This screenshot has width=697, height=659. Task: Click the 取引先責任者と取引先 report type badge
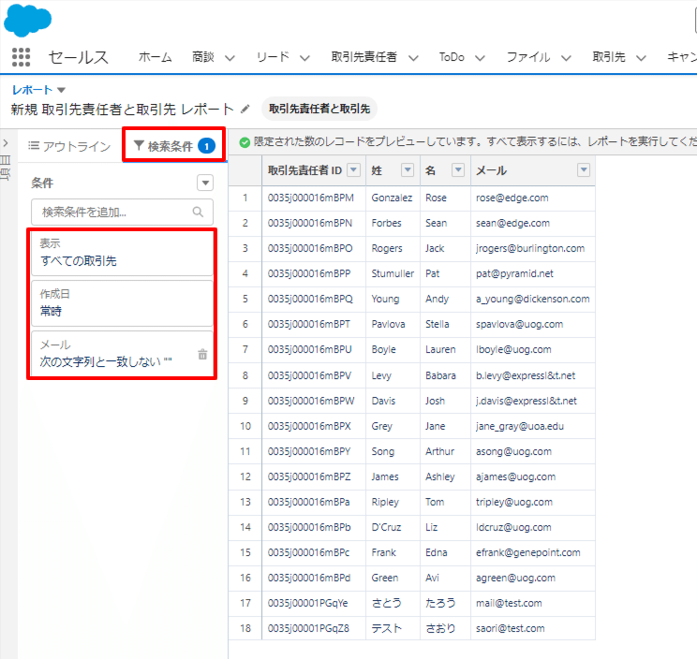[319, 109]
